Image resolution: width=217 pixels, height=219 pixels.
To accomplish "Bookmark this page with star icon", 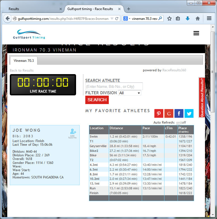I will pyautogui.click(x=169, y=19).
